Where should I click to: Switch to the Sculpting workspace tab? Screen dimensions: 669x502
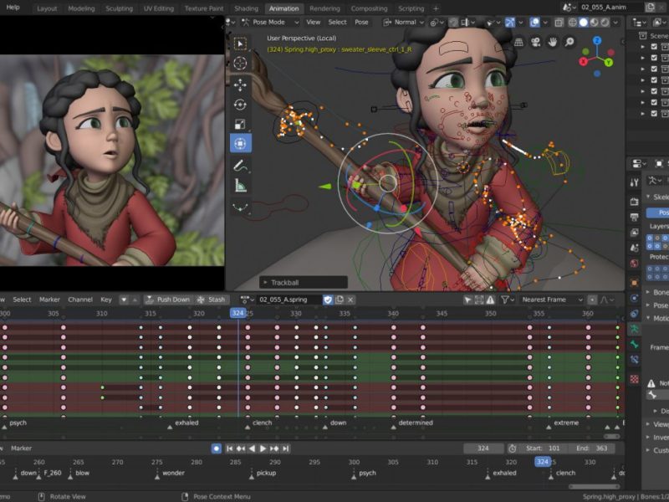tap(119, 8)
